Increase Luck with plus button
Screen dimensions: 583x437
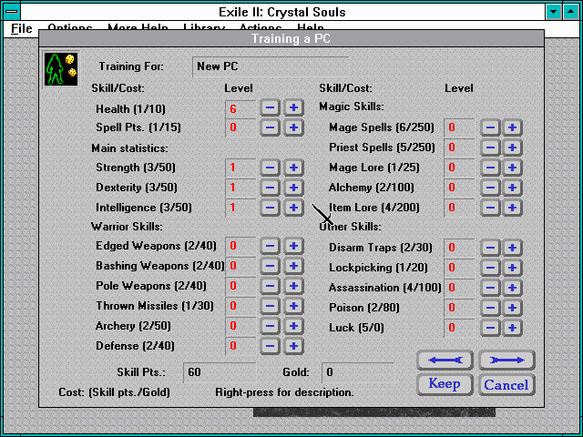tap(512, 328)
